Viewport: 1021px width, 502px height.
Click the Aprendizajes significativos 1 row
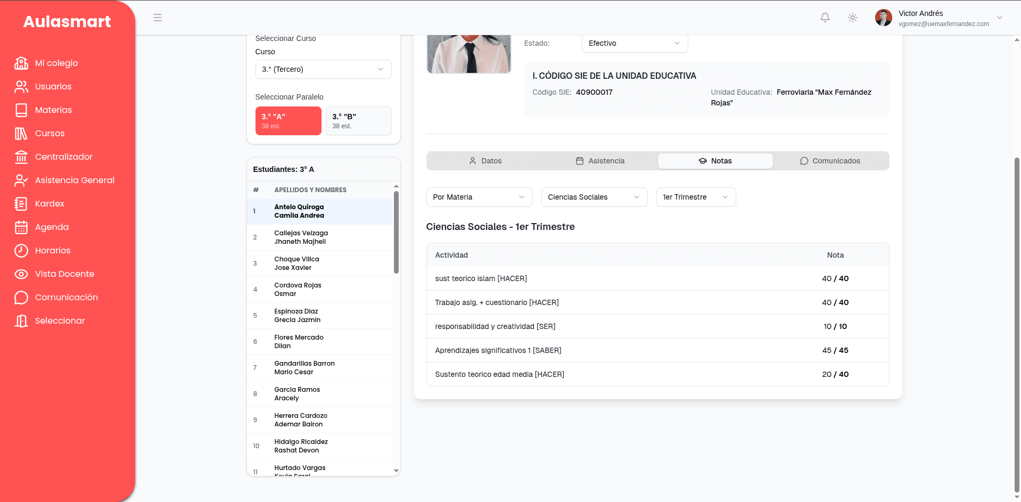click(x=657, y=350)
